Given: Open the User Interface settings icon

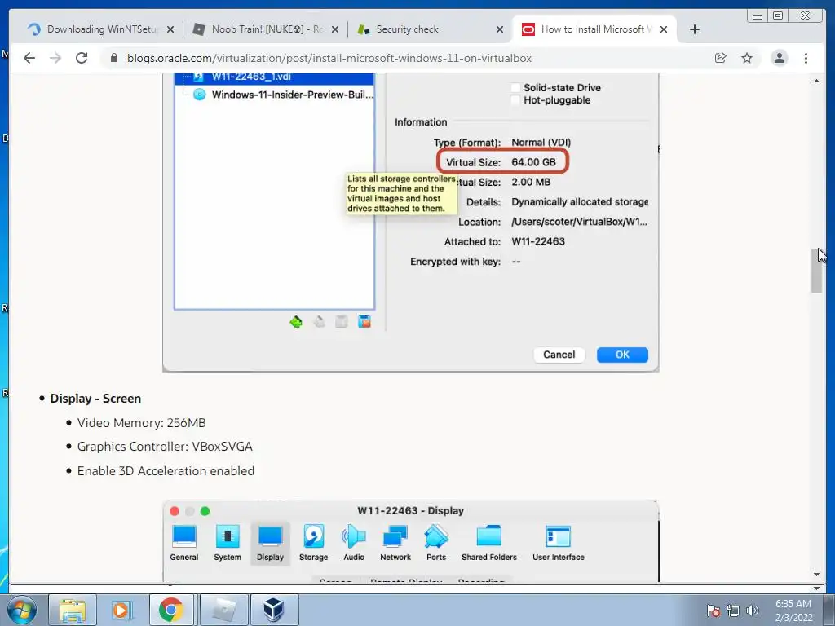Looking at the screenshot, I should pos(558,543).
